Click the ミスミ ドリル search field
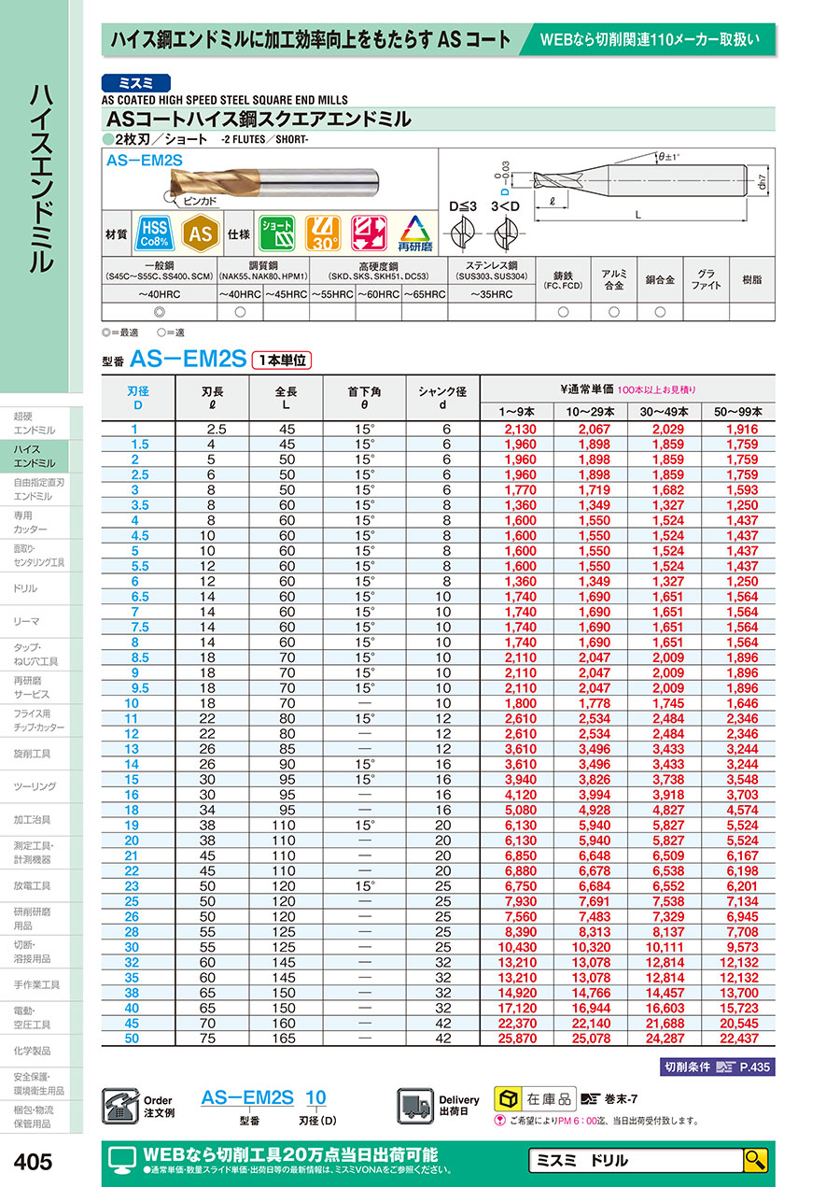The width and height of the screenshot is (840, 1187). pos(635,1161)
